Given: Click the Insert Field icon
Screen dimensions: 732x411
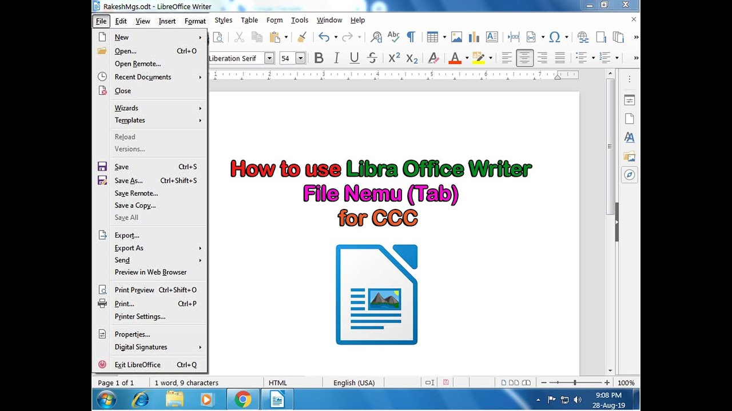Looking at the screenshot, I should (x=531, y=37).
